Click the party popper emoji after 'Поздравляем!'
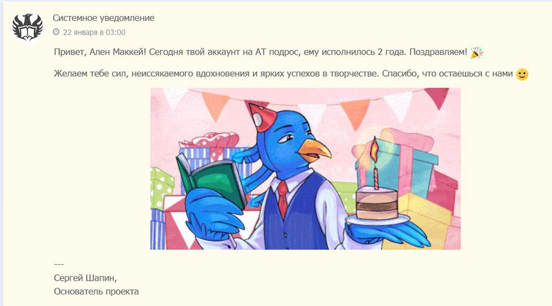 477,52
